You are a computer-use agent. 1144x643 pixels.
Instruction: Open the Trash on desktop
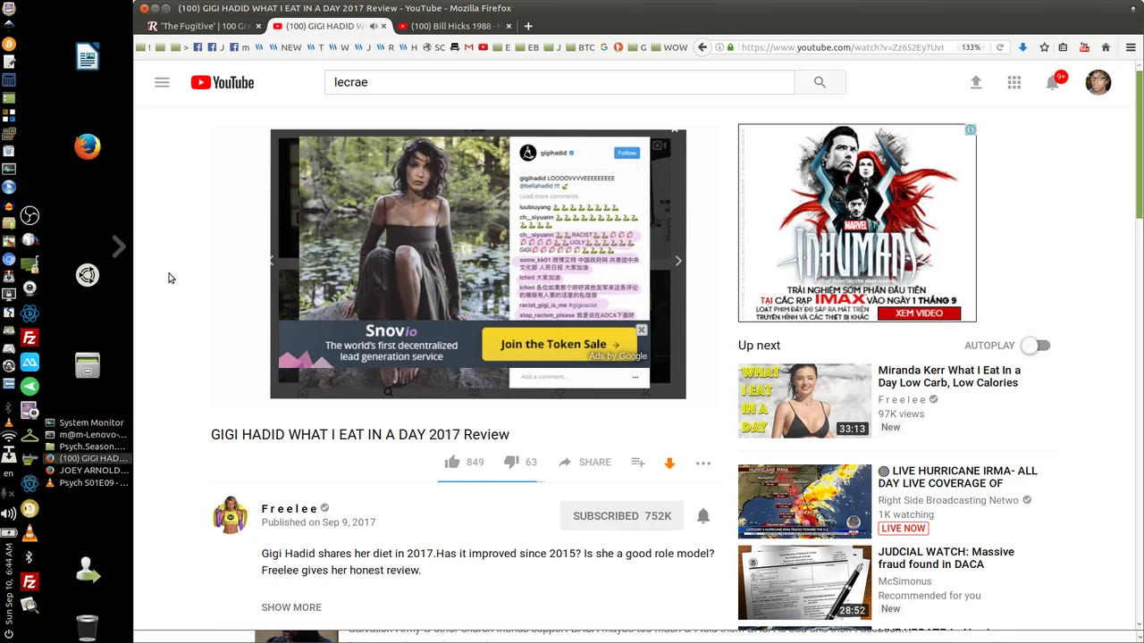88,628
